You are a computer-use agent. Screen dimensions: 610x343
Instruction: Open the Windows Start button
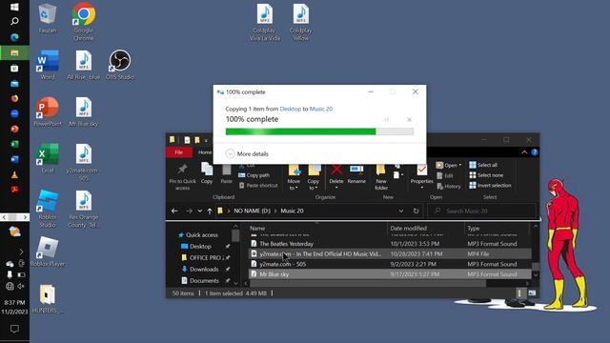(14, 7)
